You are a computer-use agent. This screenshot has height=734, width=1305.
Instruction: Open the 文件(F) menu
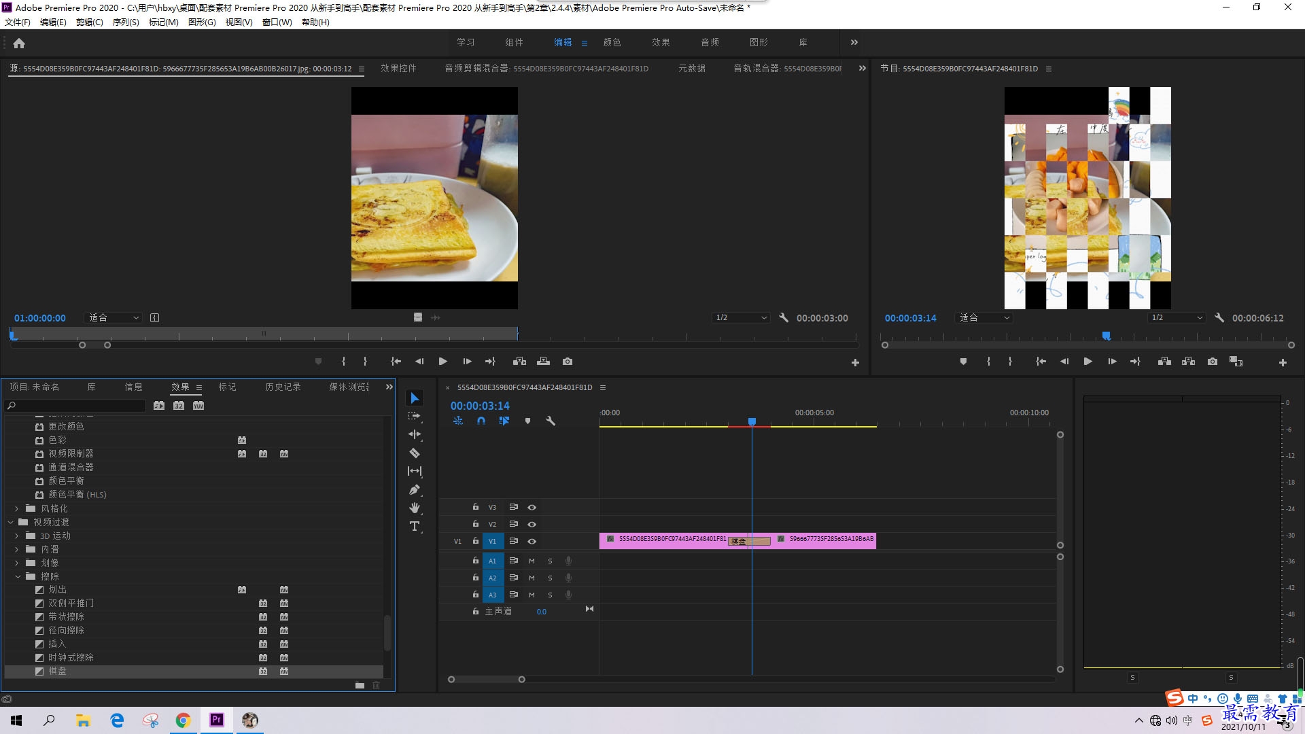18,22
